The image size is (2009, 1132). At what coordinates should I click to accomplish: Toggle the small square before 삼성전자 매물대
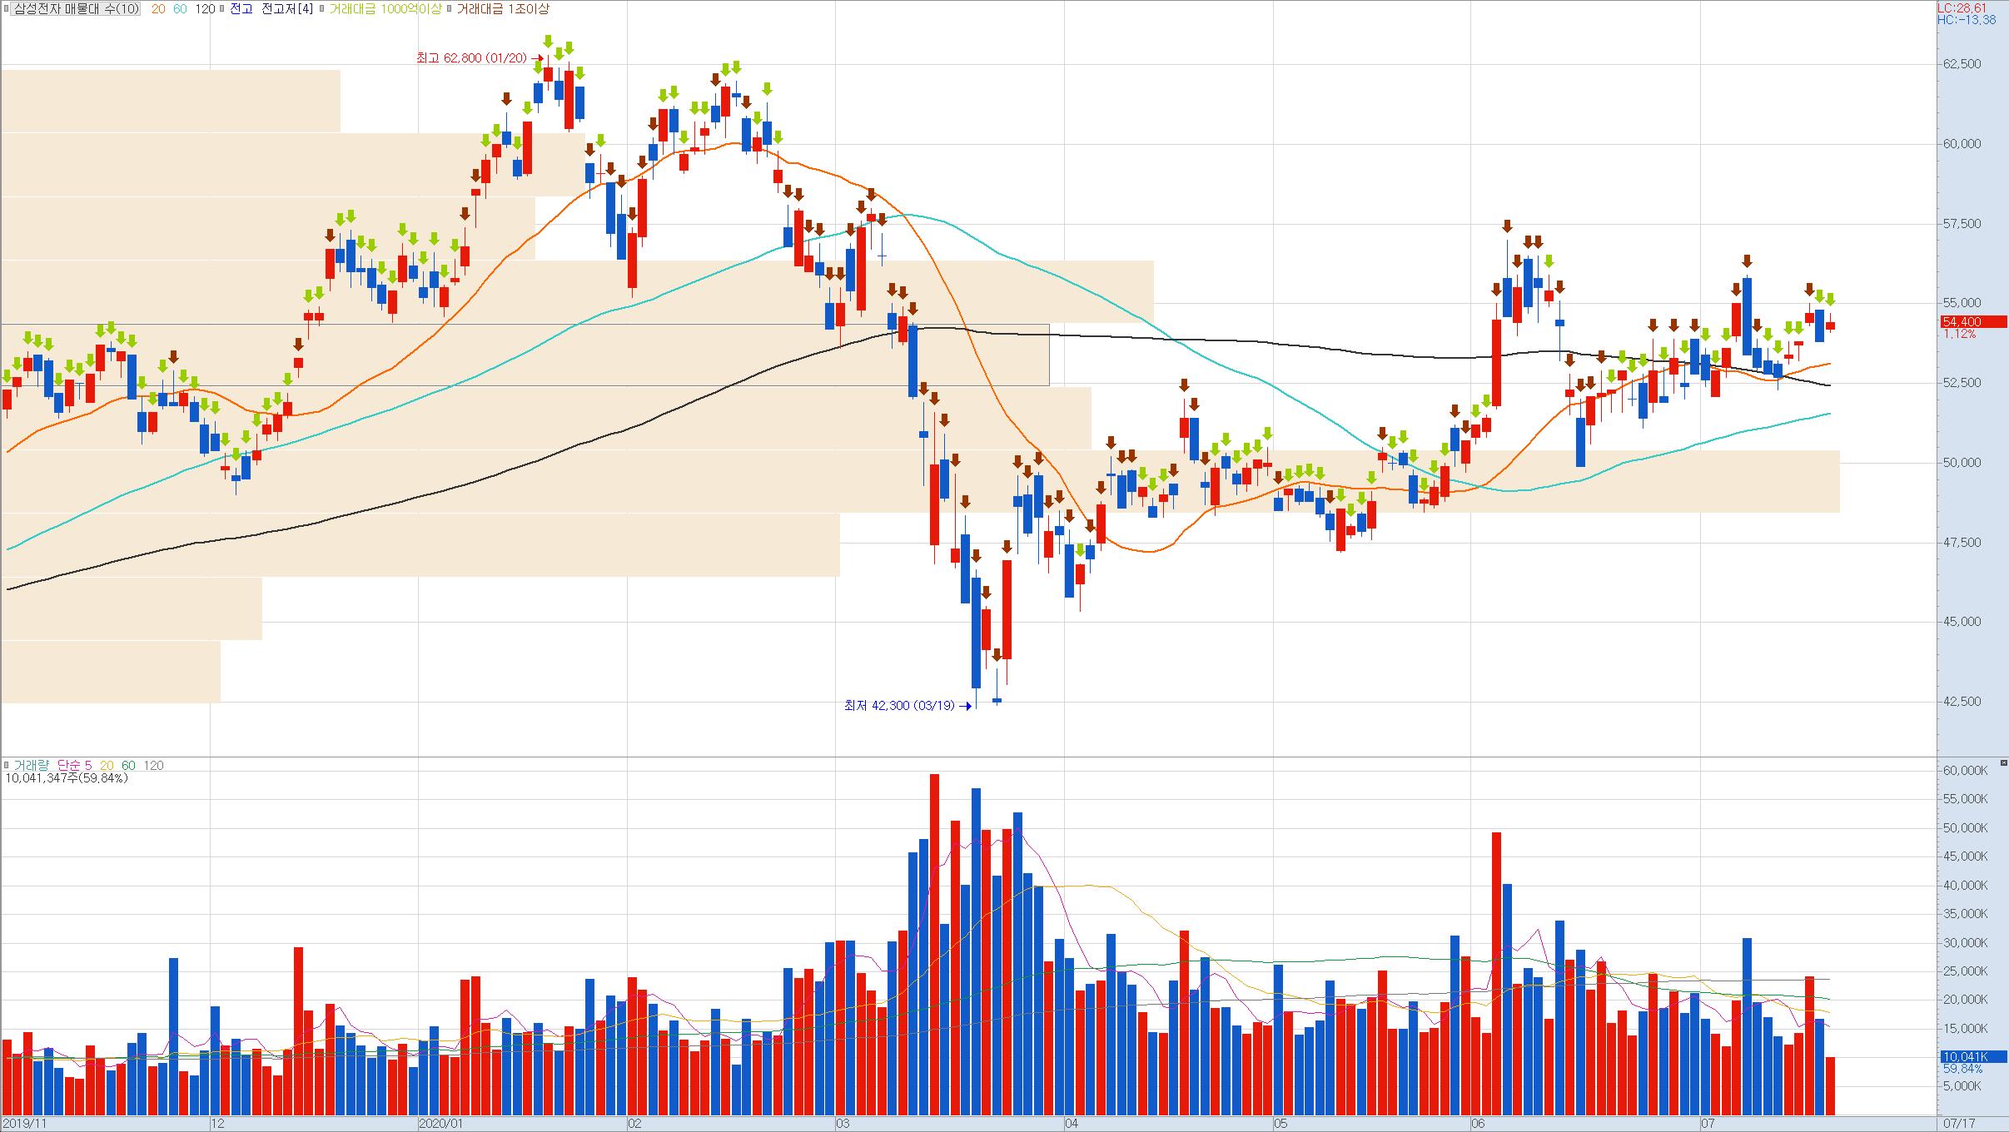click(x=7, y=9)
